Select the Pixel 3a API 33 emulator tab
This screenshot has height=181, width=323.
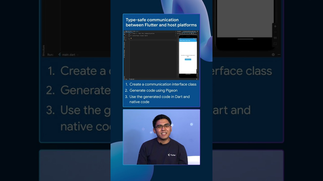click(x=190, y=31)
